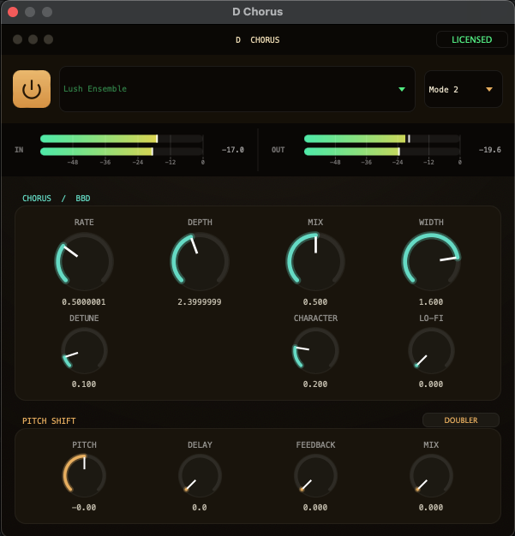Click the detune value 0.100
Viewport: 515px width, 536px height.
(x=84, y=384)
